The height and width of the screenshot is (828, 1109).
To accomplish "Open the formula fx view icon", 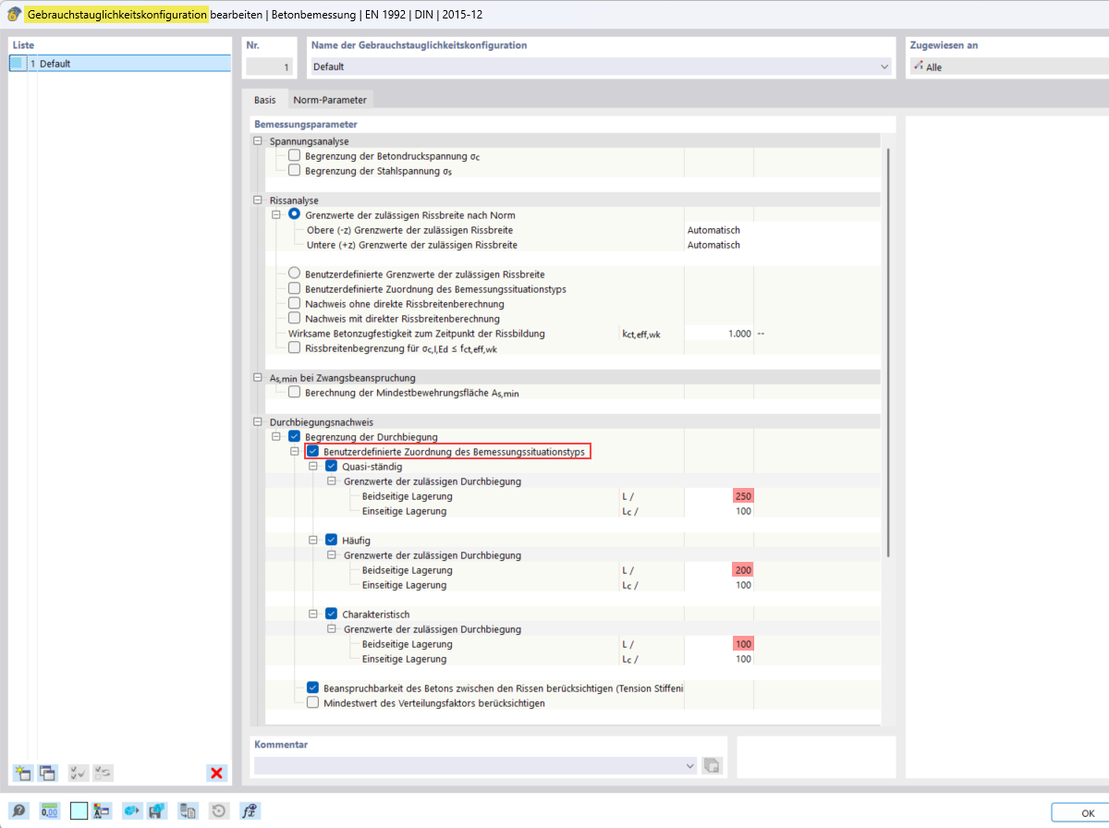I will click(249, 811).
